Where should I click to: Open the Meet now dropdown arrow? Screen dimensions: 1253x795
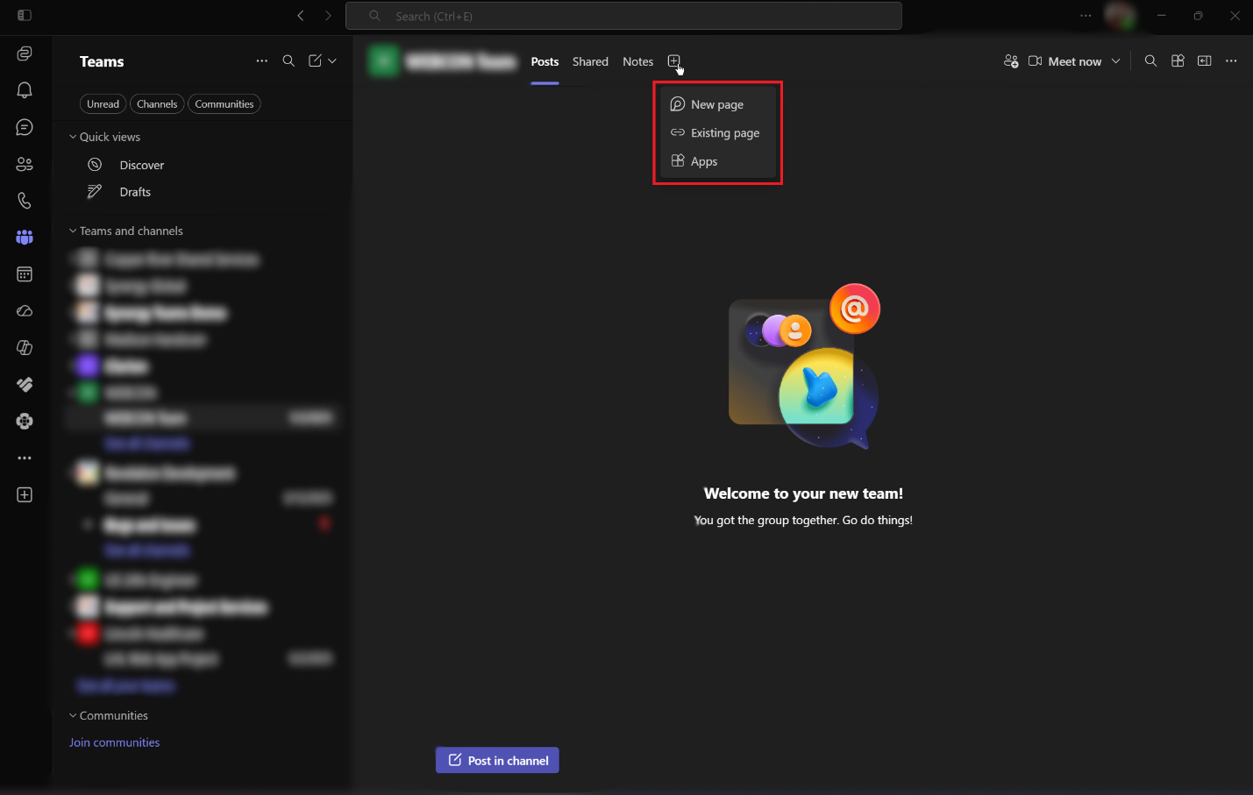[1115, 61]
